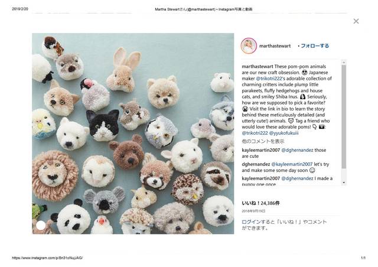Open marthastewart username in post header
Viewport: 378px width, 267px height.
click(275, 46)
